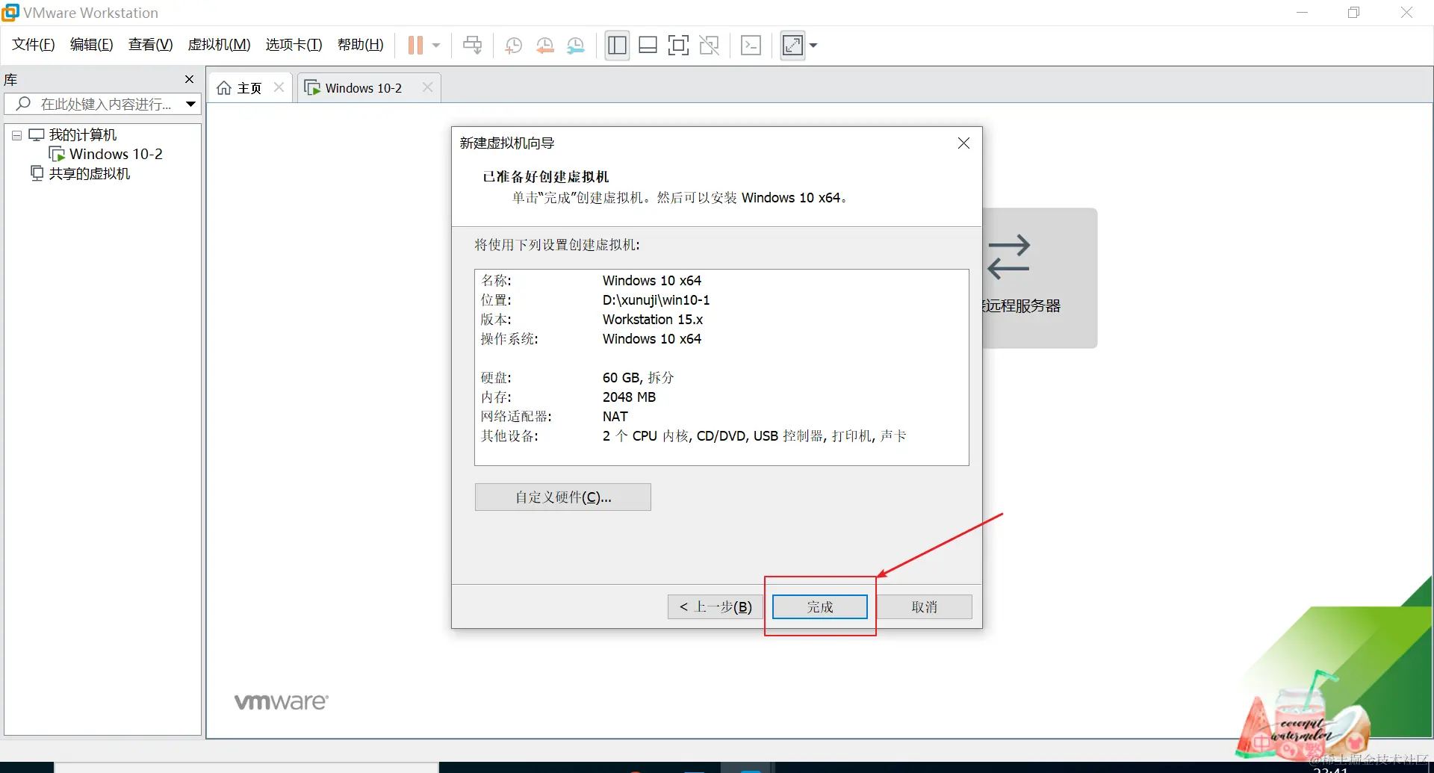Click the 自定义硬件(C)... button

coord(563,497)
